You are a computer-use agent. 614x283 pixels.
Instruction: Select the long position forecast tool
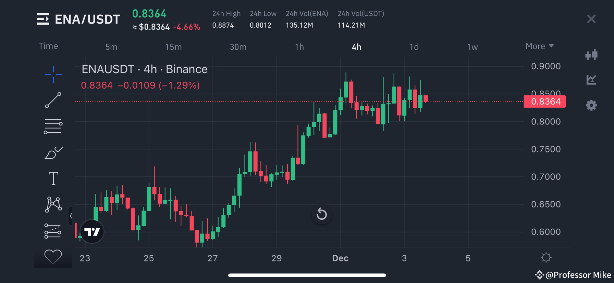coord(53,231)
